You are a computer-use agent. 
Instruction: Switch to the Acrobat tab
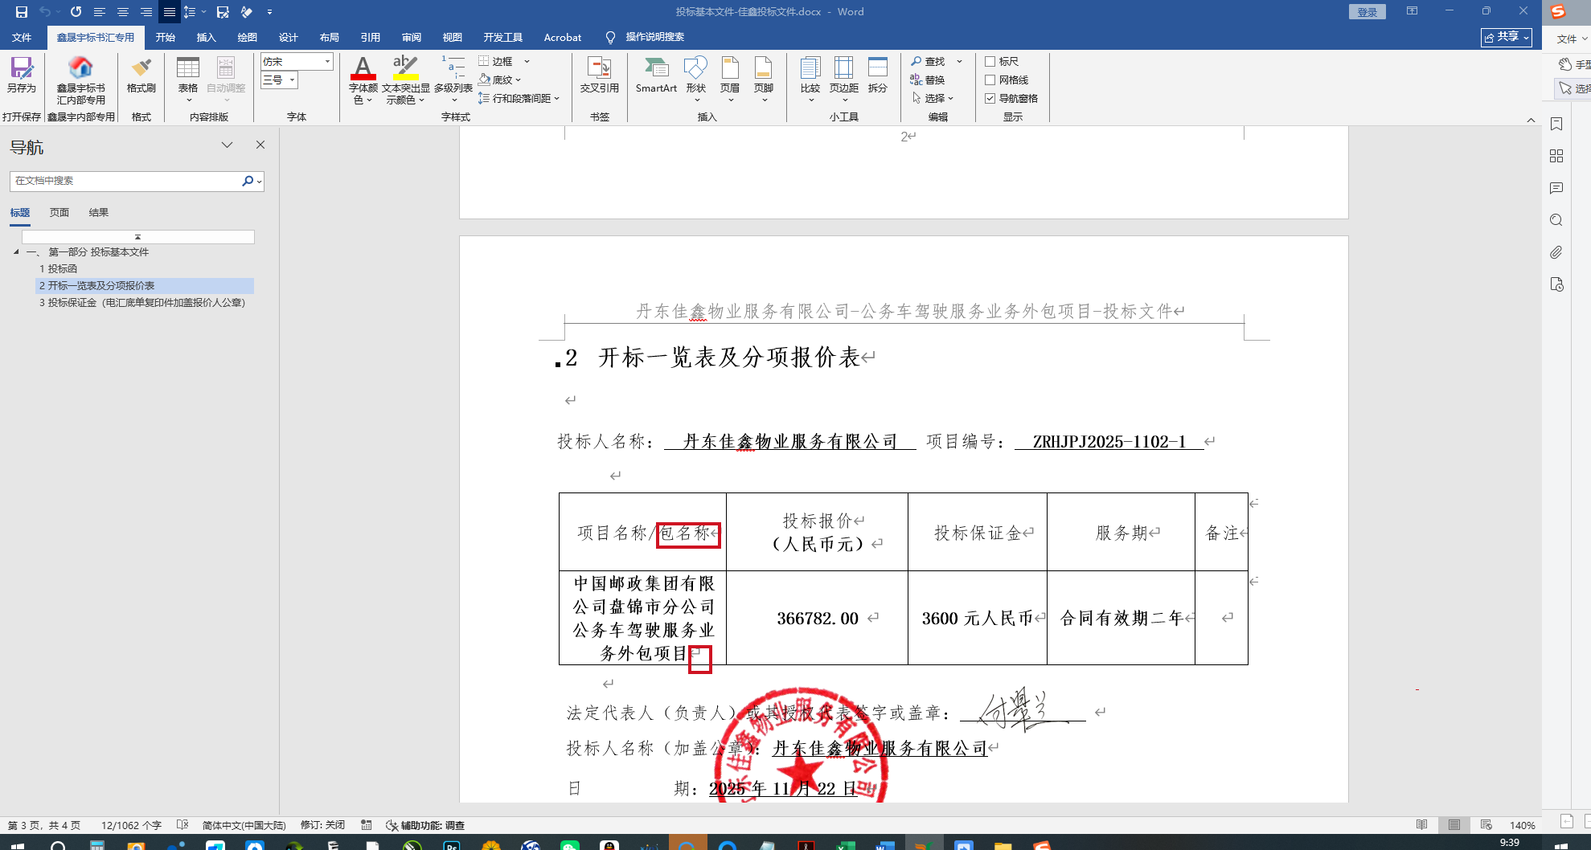tap(563, 37)
